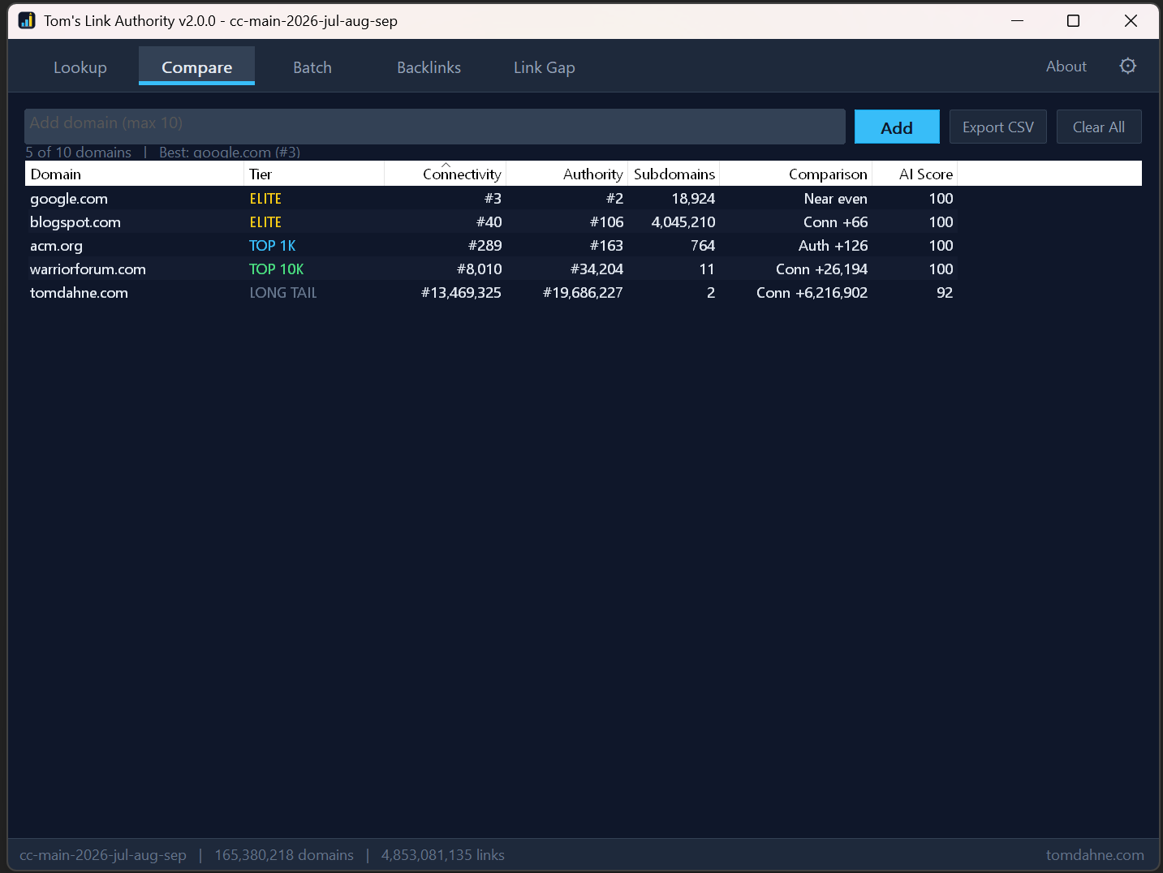
Task: Click connectivity rank #13,469,325
Action: (461, 293)
